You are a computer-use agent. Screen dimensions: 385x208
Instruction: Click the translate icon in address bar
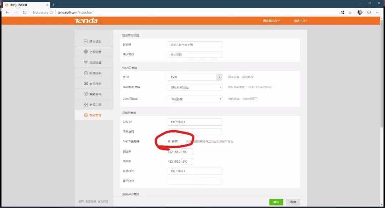click(x=343, y=12)
